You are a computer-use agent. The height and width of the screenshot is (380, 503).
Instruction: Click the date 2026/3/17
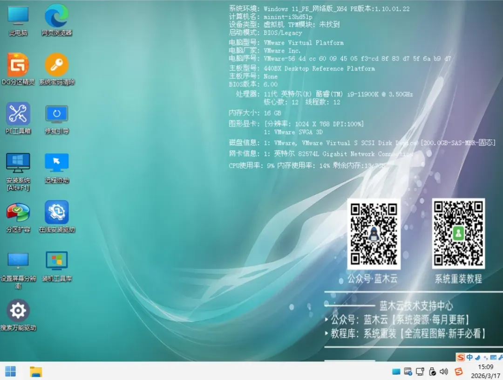click(485, 375)
